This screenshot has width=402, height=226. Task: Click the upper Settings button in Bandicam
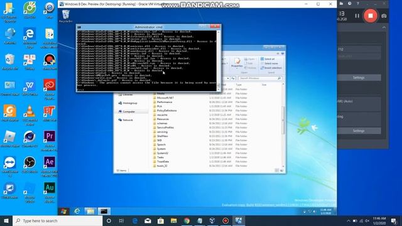(359, 77)
